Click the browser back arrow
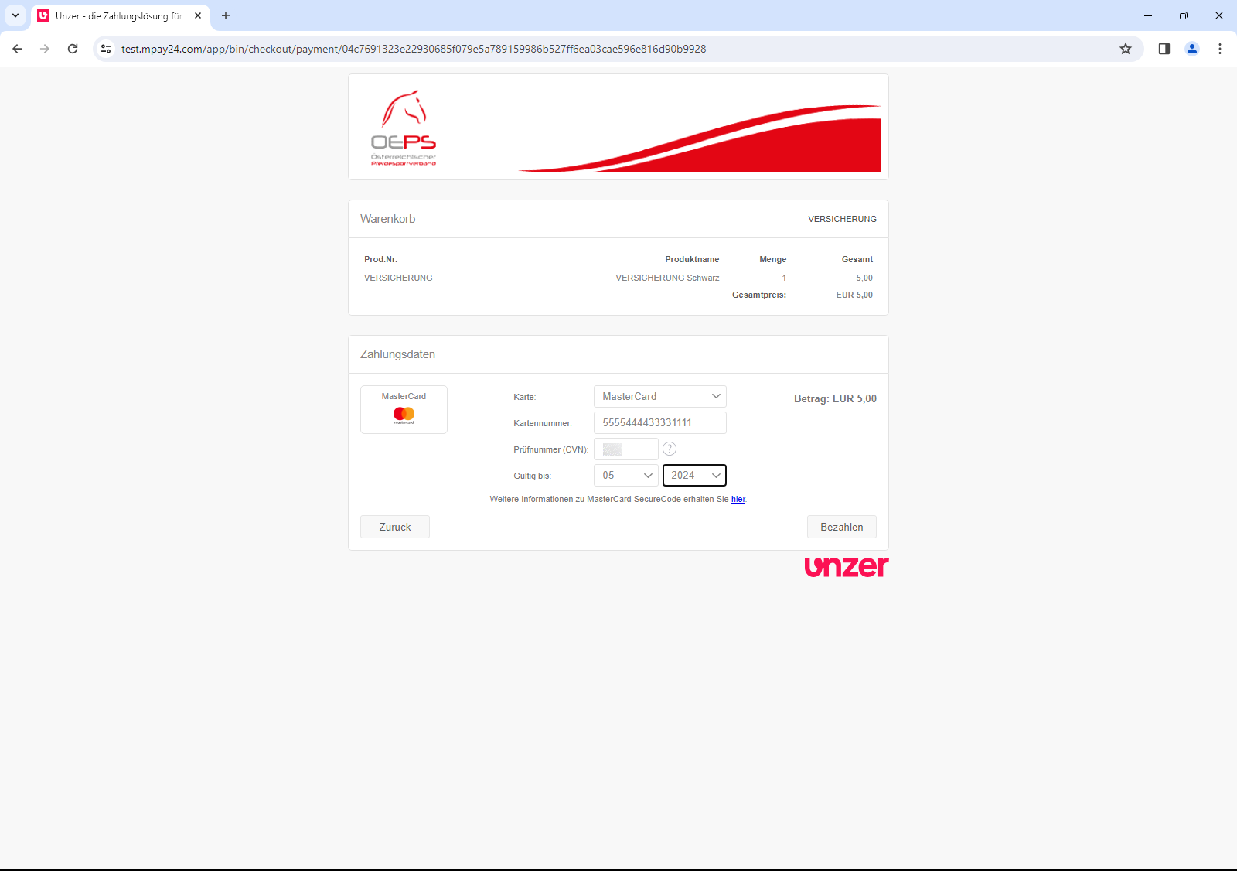The image size is (1237, 871). tap(17, 49)
